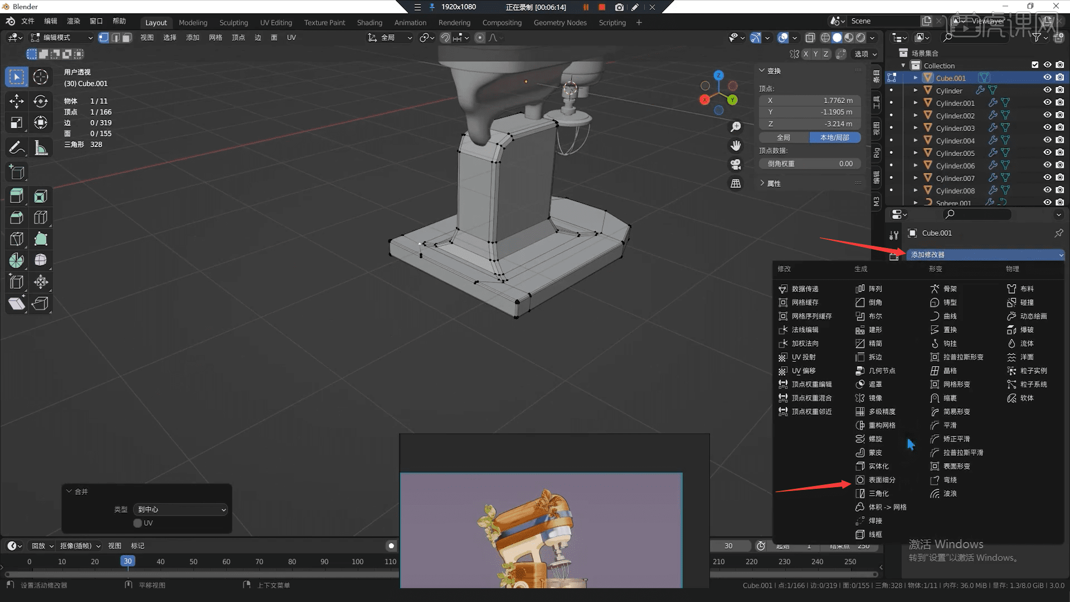Expand the Cylinder.005 item in the outliner

(916, 153)
